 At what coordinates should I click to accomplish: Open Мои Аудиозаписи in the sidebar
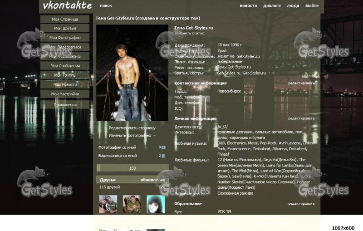65,56
